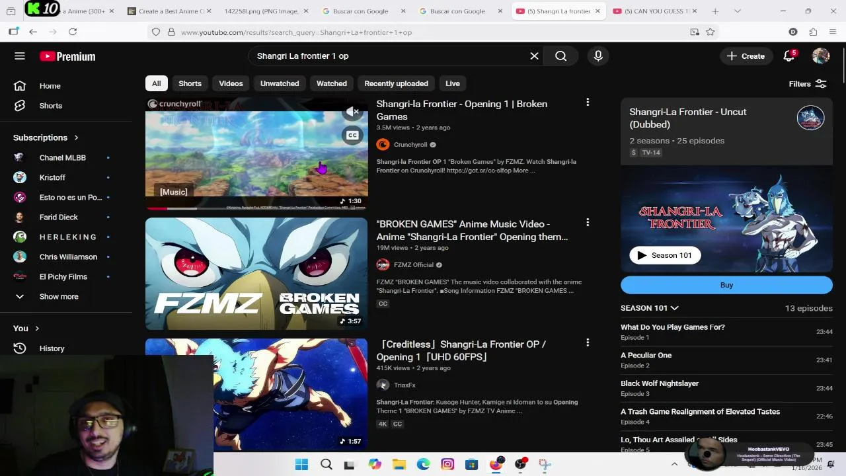Select the Videos filter chip
Image resolution: width=846 pixels, height=476 pixels.
tap(231, 83)
